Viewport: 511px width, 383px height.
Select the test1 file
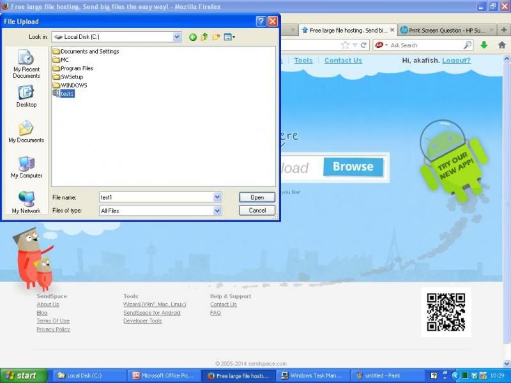click(x=63, y=94)
